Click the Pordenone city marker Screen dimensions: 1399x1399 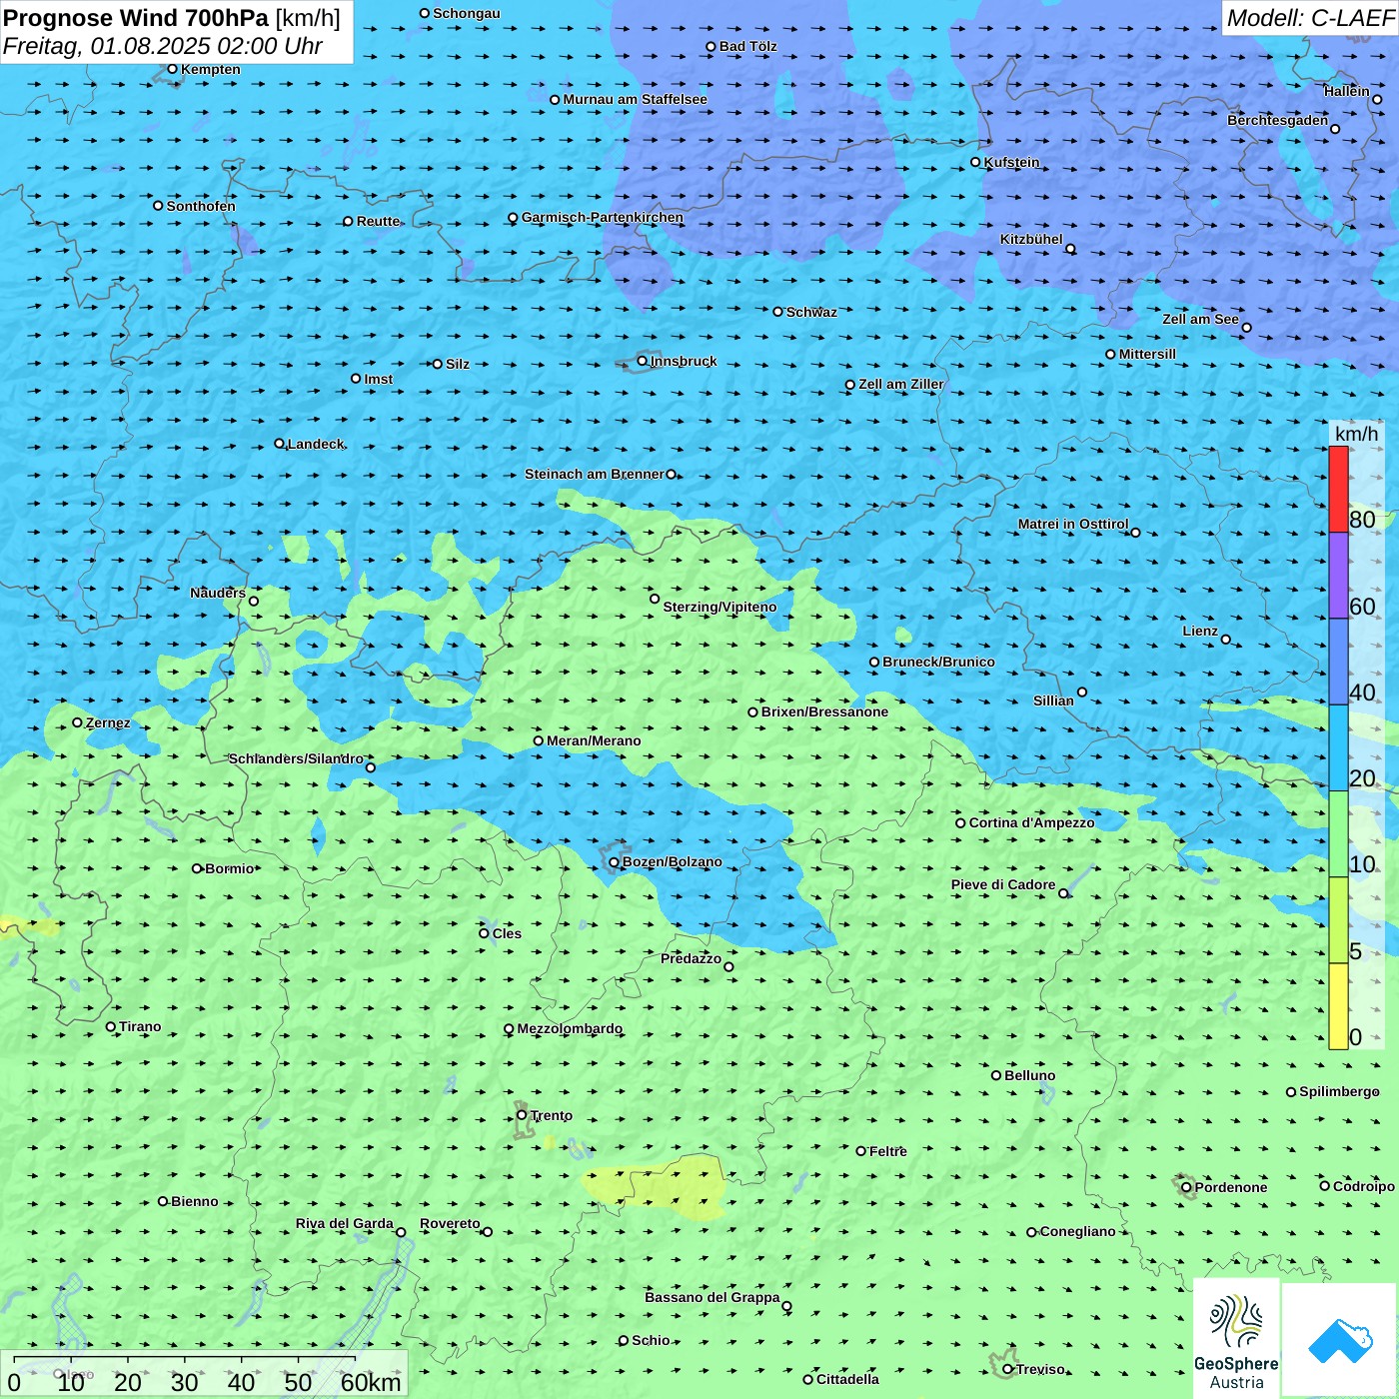coord(1186,1187)
